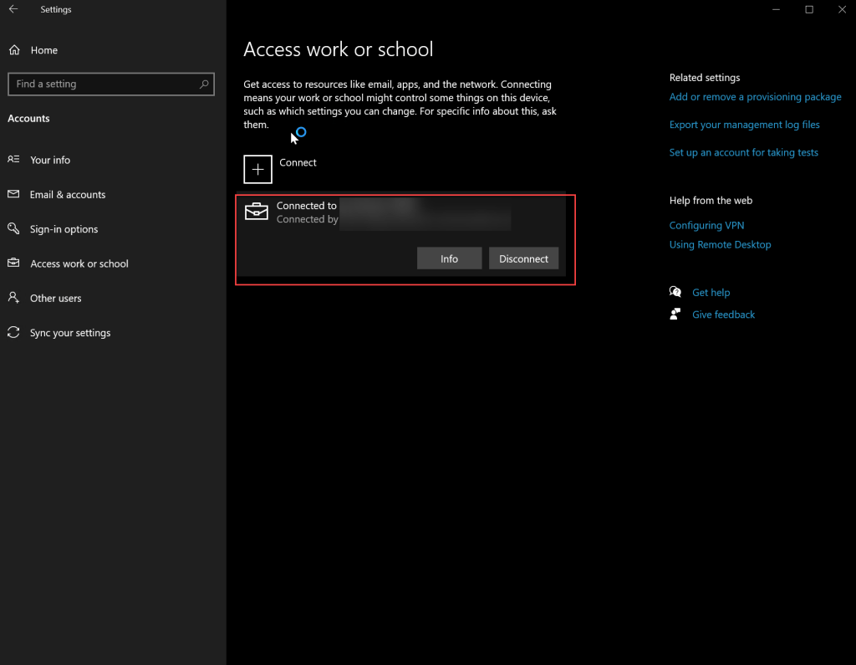The width and height of the screenshot is (856, 665).
Task: Open the Configuring VPN help link
Action: click(x=706, y=226)
